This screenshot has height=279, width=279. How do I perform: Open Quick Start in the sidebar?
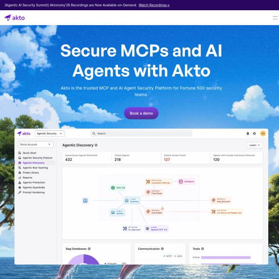tap(30, 153)
